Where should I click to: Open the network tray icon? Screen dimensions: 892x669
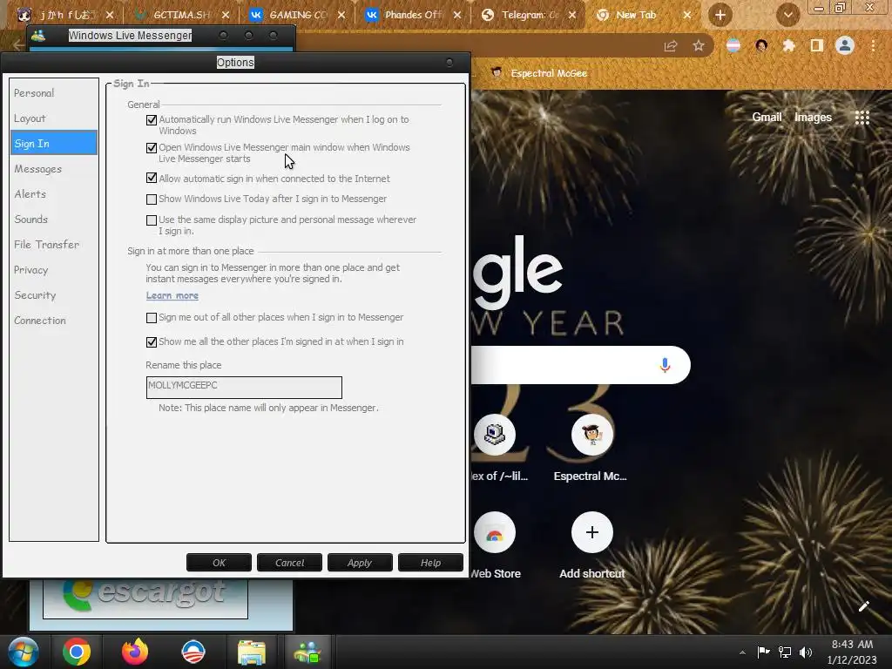(785, 652)
